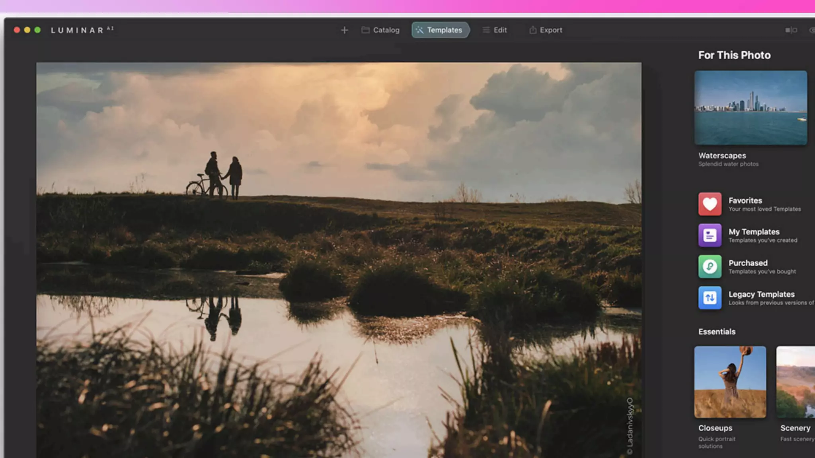Click the plus icon to add photos

(344, 30)
